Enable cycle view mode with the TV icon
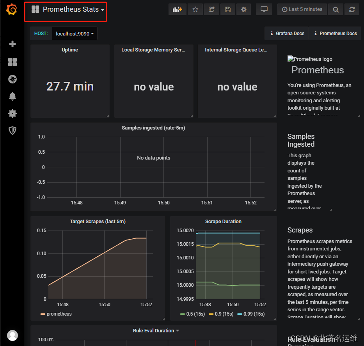The image size is (364, 346). coord(264,9)
